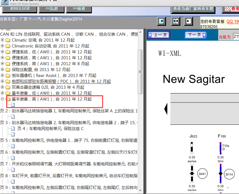Image resolution: width=239 pixels, height=194 pixels.
Task: Click the B114 connection node in diagram
Action: click(x=229, y=174)
